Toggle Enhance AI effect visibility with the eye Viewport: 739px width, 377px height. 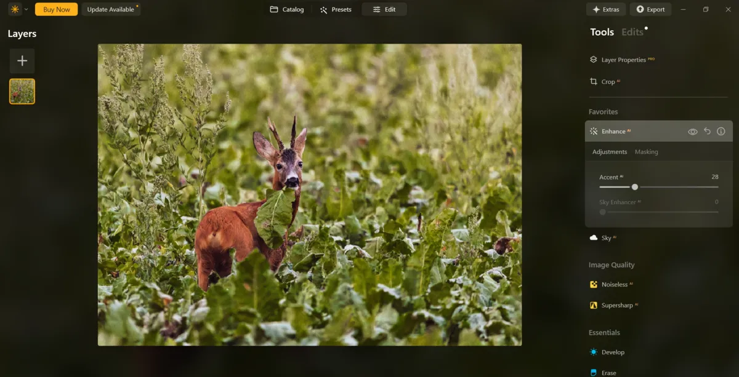(x=692, y=131)
